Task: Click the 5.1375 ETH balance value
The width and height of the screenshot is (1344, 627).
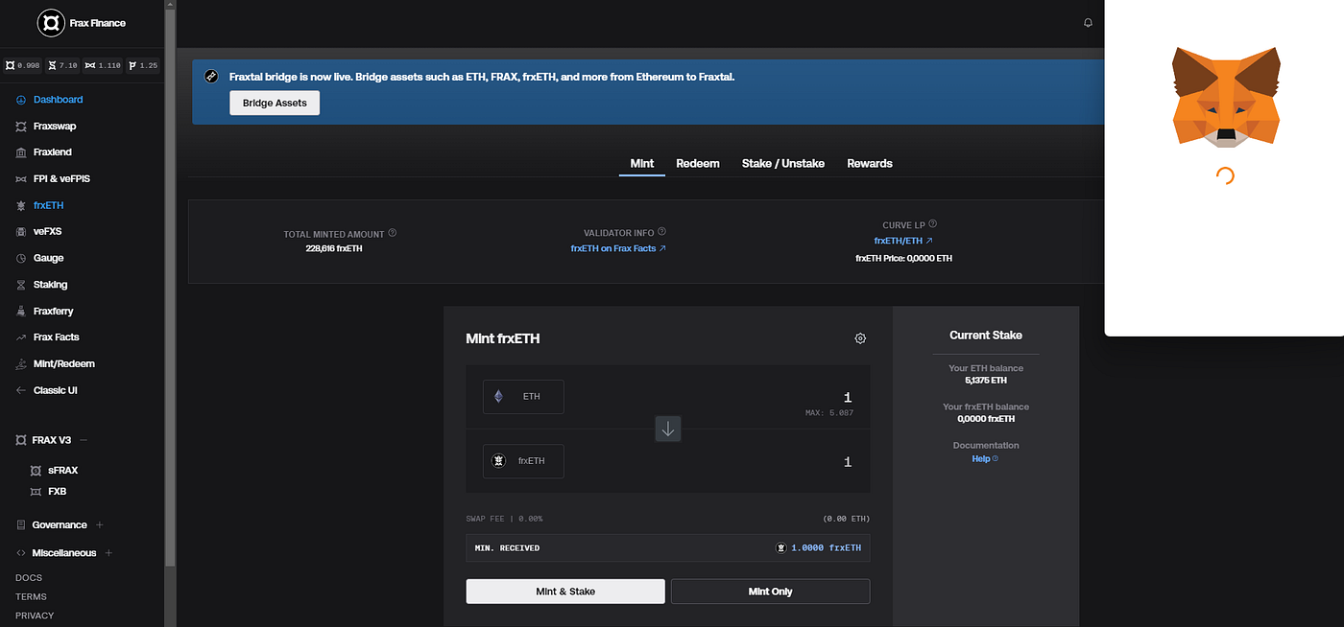Action: [986, 381]
